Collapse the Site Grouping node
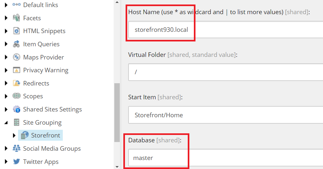Viewport: 323px width, 169px height. pos(6,123)
